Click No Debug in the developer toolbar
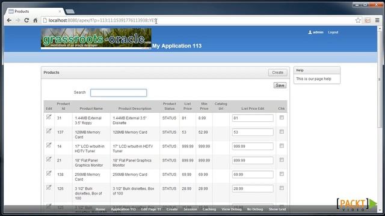Viewport: 385px width, 216px height. click(255, 209)
